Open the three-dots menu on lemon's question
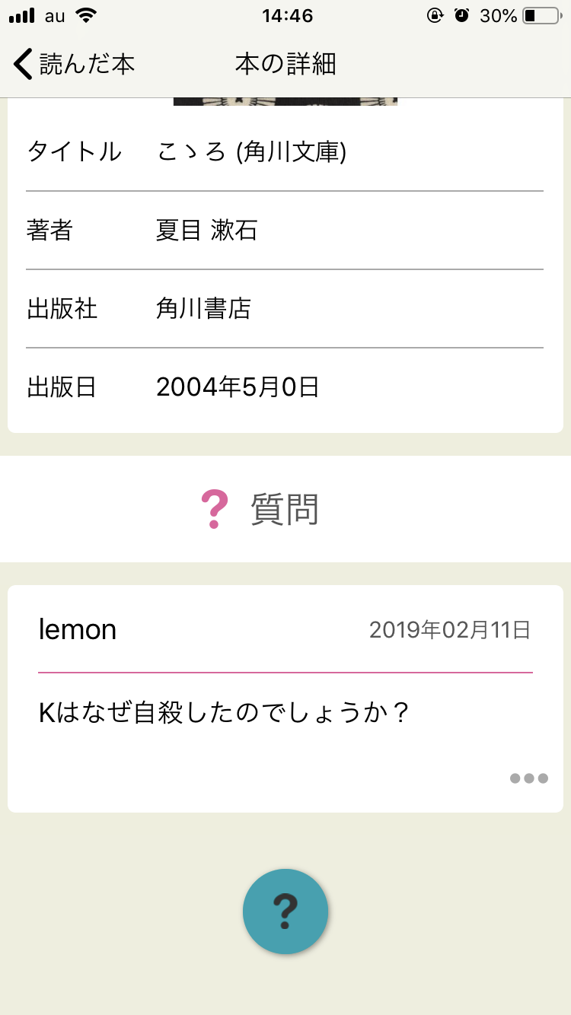The image size is (571, 1015). pyautogui.click(x=528, y=778)
